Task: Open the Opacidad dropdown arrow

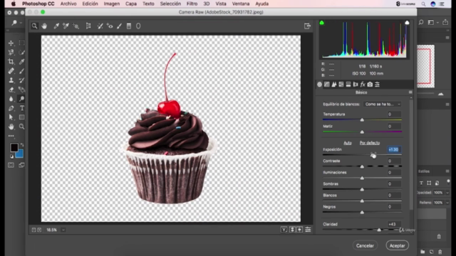Action: coord(447,193)
